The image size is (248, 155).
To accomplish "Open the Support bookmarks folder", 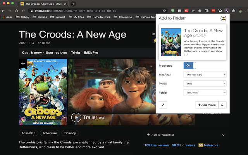I will point(58,17).
